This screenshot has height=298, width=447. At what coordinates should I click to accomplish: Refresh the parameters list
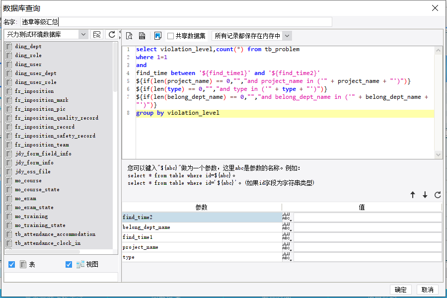(438, 195)
